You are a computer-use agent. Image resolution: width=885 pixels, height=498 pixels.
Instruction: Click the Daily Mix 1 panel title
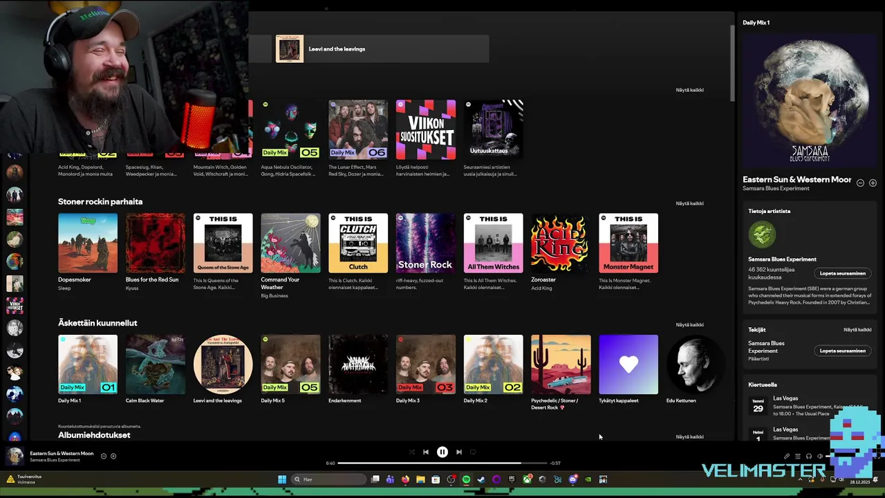[756, 23]
